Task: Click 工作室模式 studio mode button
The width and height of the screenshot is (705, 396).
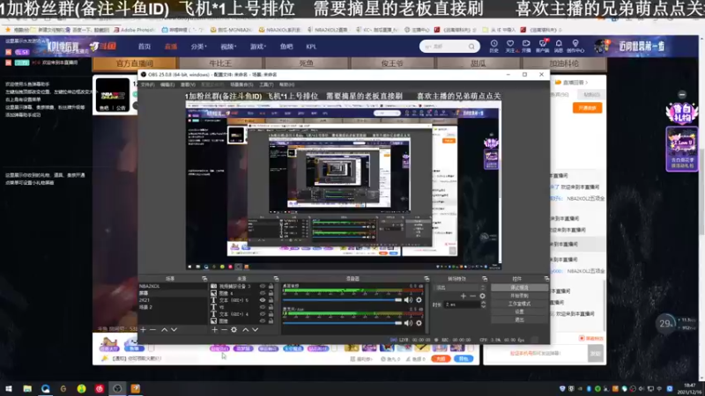Action: [519, 304]
